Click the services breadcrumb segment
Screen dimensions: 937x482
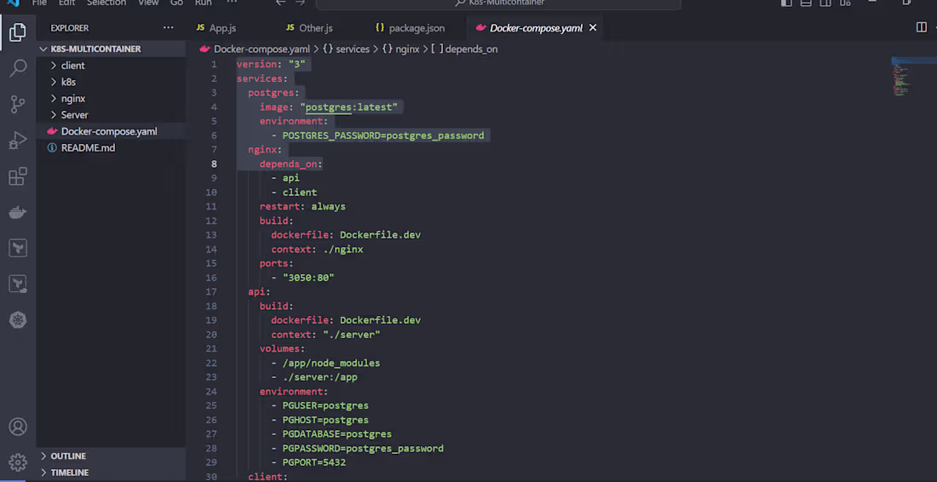click(346, 49)
